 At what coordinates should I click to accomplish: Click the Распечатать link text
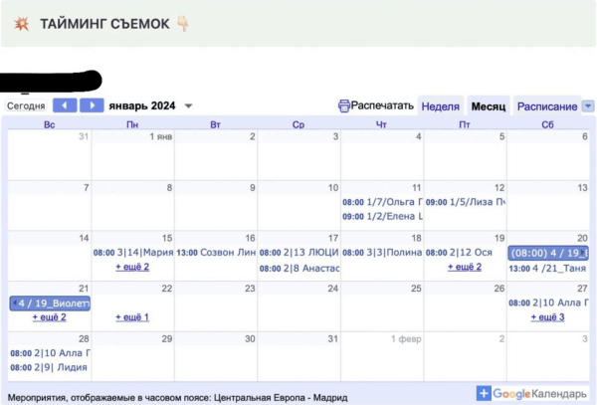pyautogui.click(x=382, y=105)
